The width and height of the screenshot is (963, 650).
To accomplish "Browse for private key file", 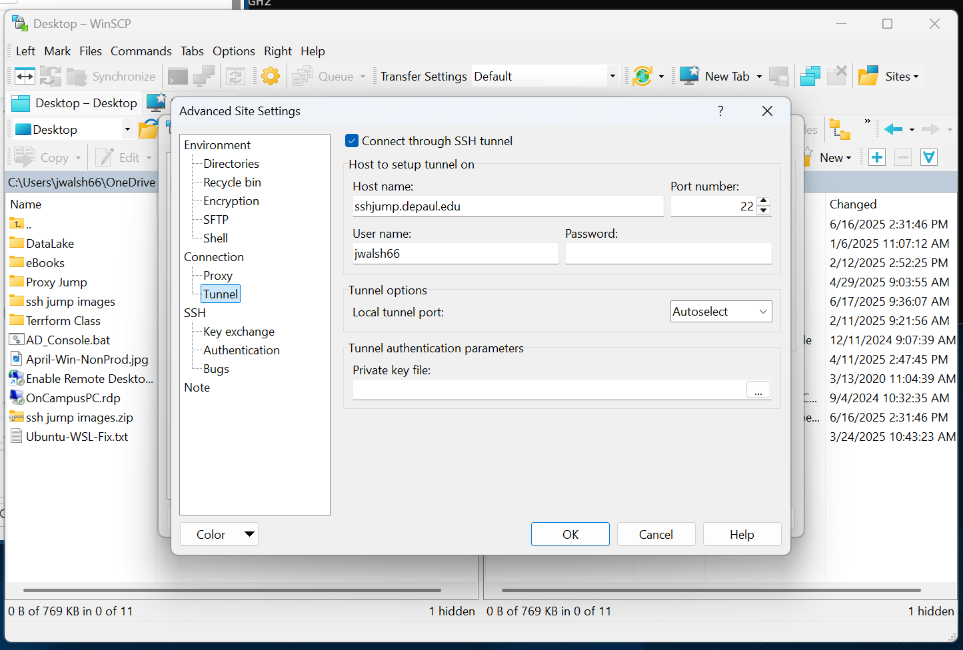I will [758, 390].
